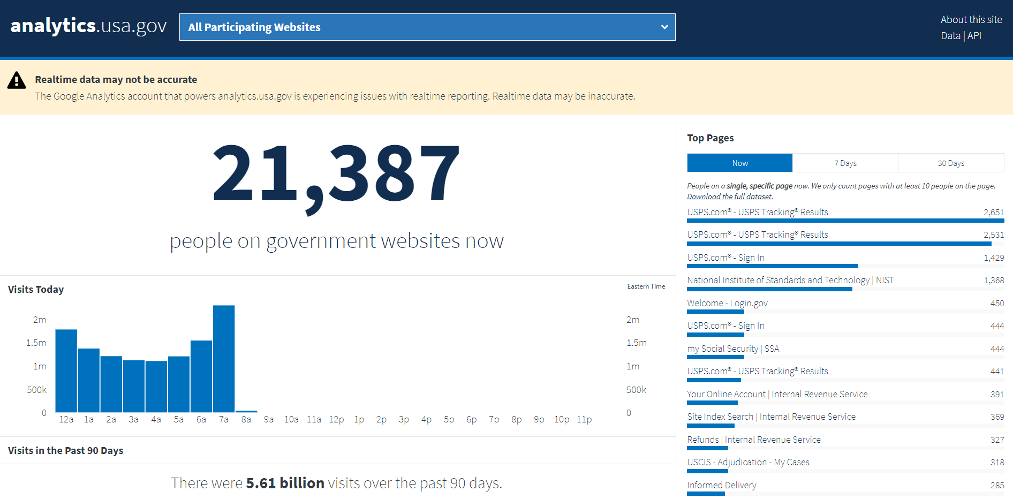Open the Download the full dataset link
This screenshot has width=1013, height=499.
(730, 196)
